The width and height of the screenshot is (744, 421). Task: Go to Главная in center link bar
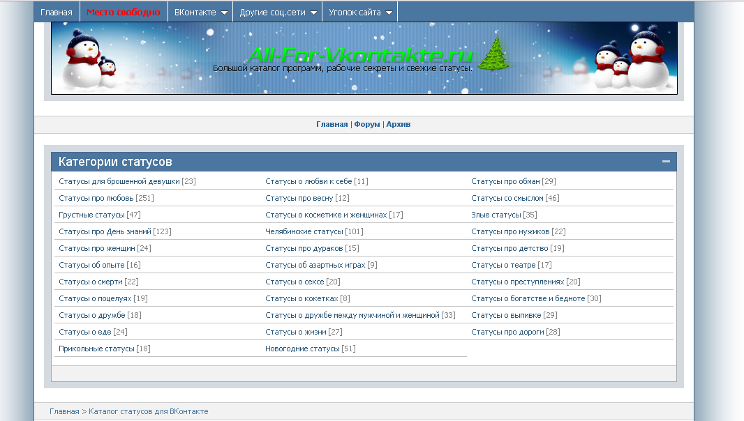click(x=332, y=124)
